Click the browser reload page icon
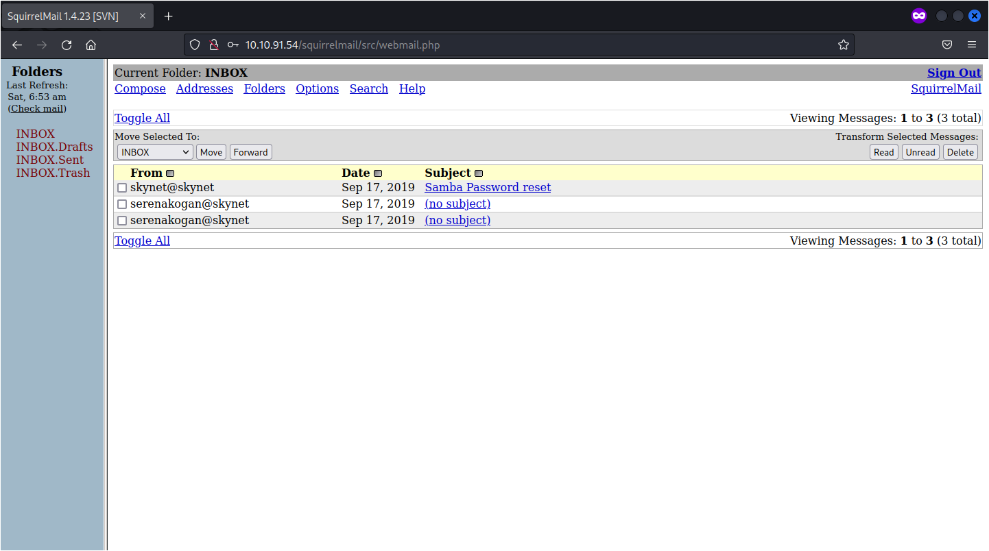This screenshot has width=989, height=551. tap(67, 45)
